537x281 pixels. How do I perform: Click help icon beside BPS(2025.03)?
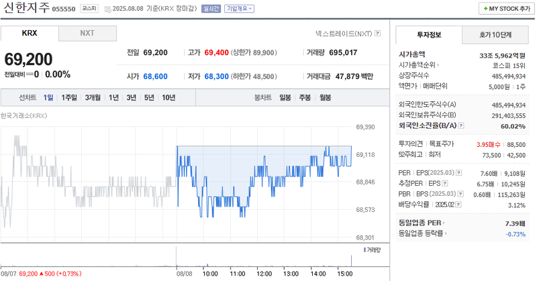(460, 194)
